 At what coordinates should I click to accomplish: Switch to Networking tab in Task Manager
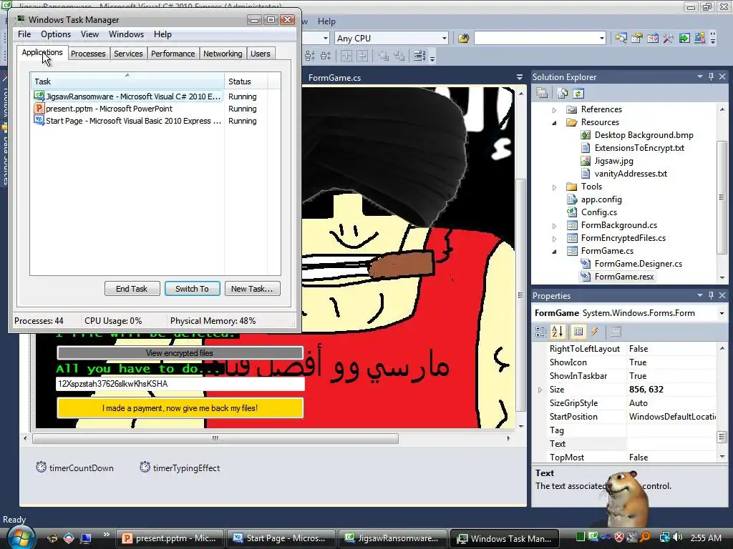tap(223, 54)
